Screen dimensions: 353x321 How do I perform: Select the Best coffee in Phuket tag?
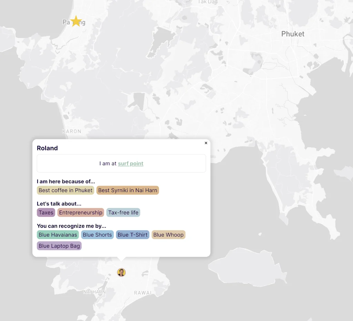click(x=65, y=190)
